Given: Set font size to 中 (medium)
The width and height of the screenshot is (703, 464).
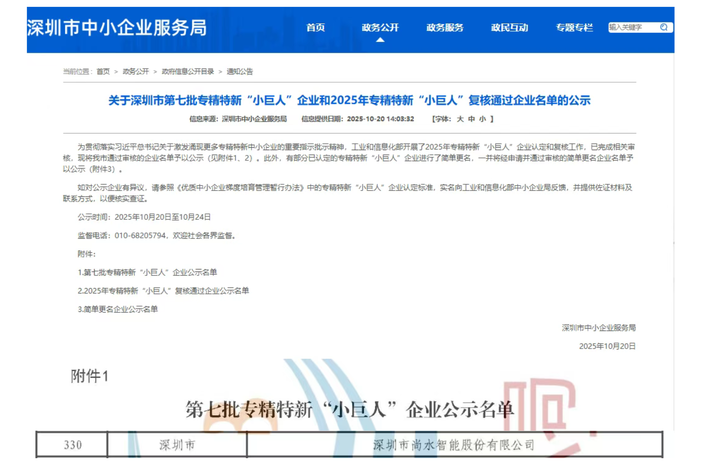Looking at the screenshot, I should click(x=471, y=119).
